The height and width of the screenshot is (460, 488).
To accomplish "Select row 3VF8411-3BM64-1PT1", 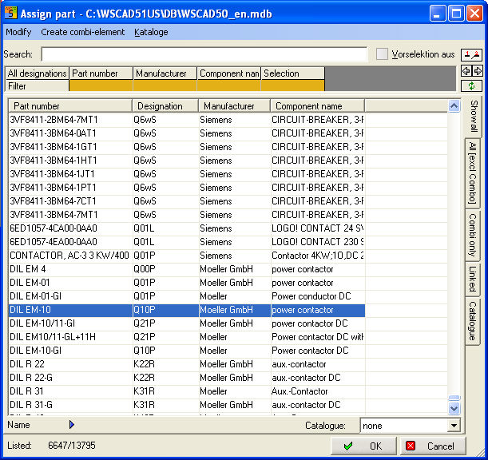I will click(187, 188).
